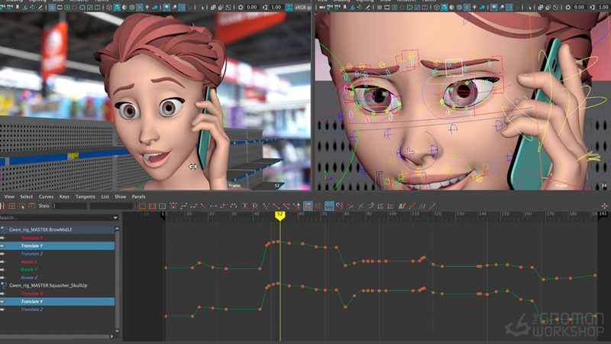Screen dimensions: 611x344
Task: Open the search filter dropdown arrow
Action: (x=115, y=218)
